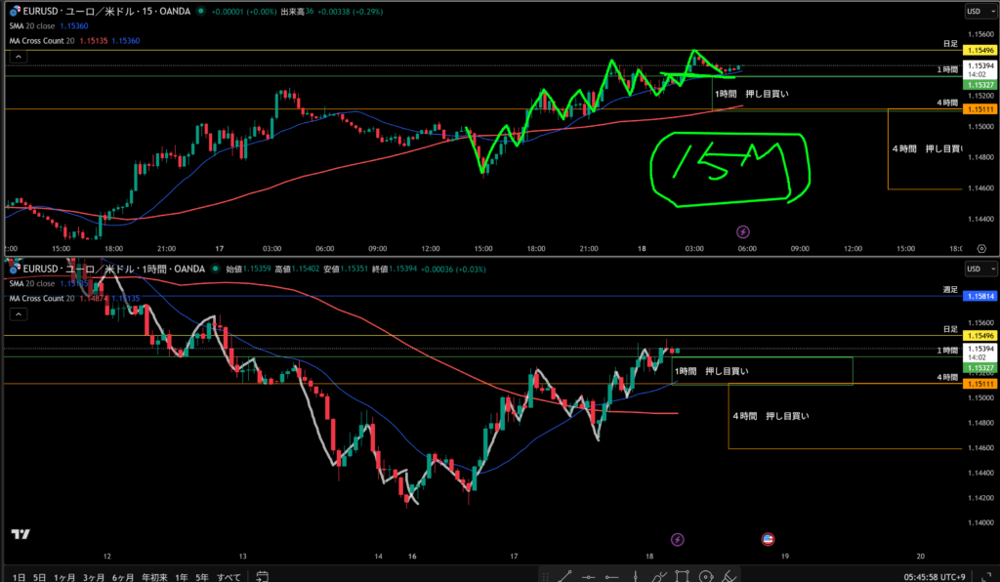Select the すべて date range
1000x582 pixels.
229,577
